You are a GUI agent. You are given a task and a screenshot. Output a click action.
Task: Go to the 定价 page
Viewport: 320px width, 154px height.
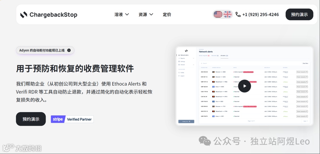click(x=167, y=14)
